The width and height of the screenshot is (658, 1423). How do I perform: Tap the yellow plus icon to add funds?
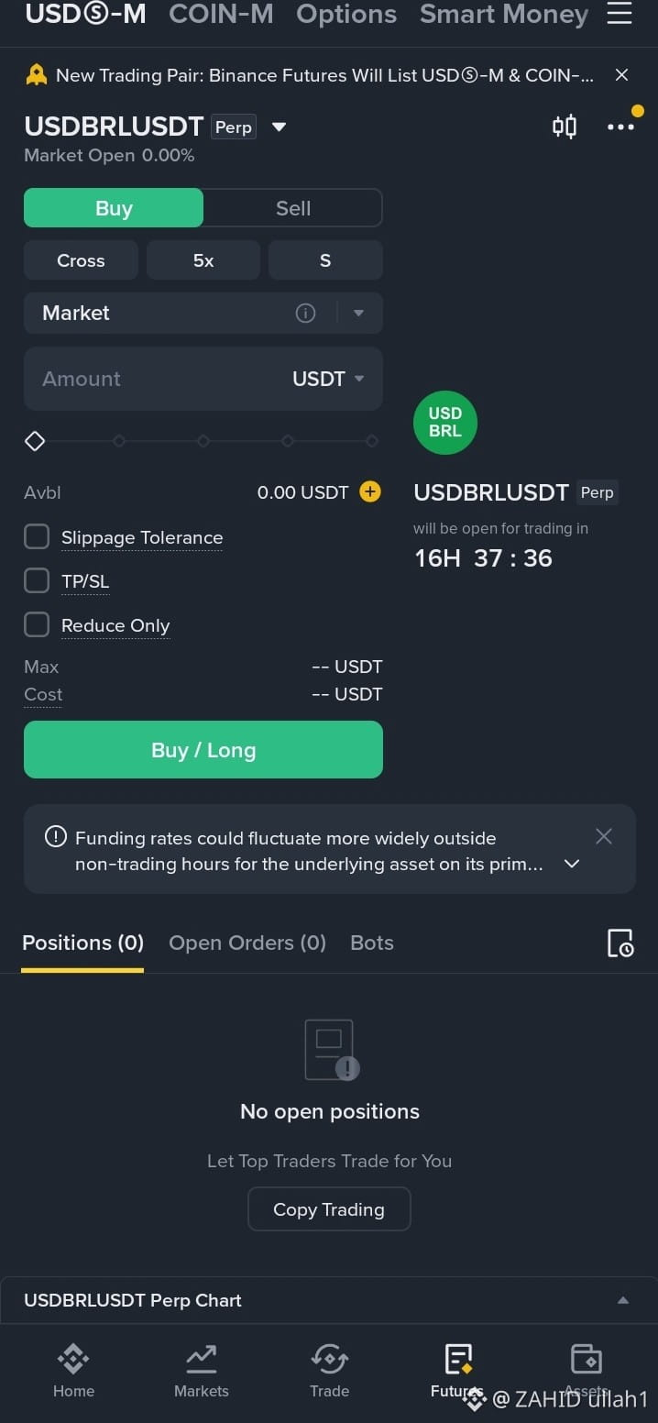[369, 492]
